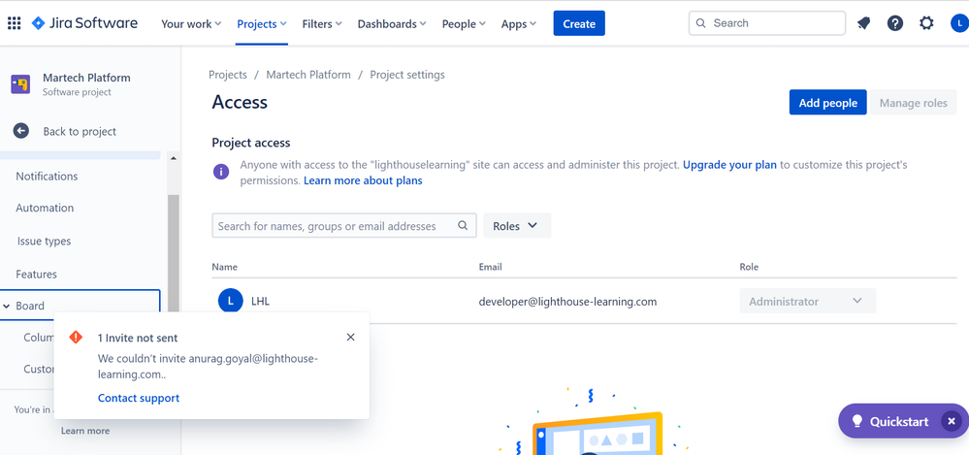This screenshot has height=455, width=969.
Task: Open the Your work menu
Action: point(191,24)
